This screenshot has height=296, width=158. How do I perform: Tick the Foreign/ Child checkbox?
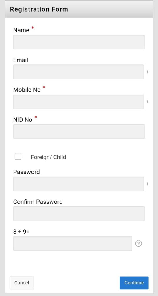18,156
